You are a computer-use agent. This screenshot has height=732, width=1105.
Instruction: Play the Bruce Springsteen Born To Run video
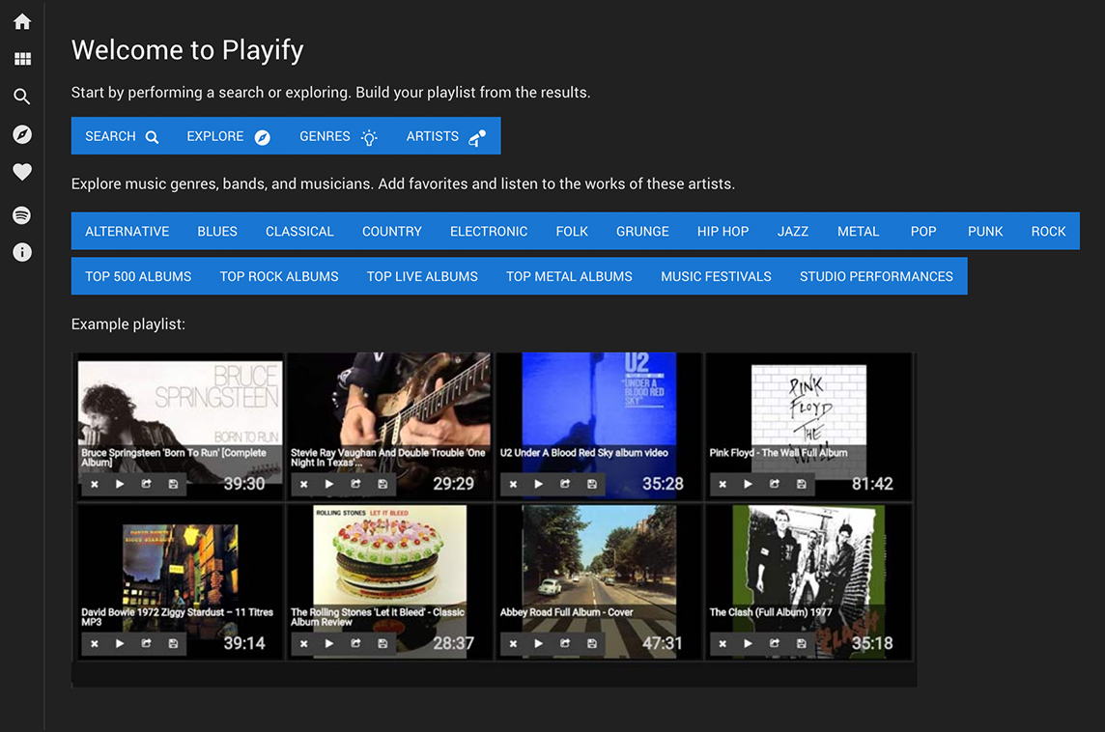pyautogui.click(x=120, y=484)
